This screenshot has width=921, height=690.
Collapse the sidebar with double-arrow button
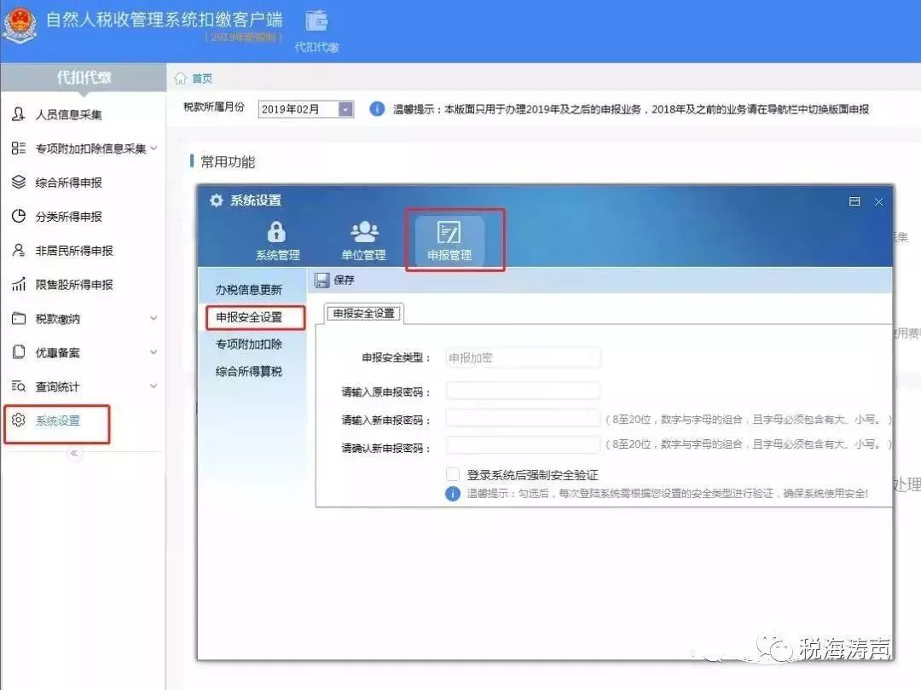coord(74,453)
